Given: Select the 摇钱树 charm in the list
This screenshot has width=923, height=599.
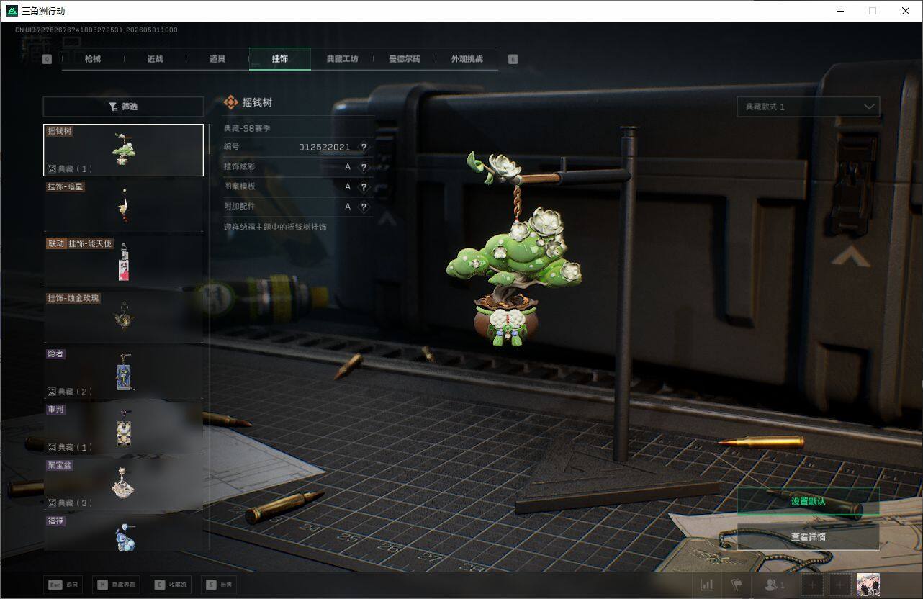Looking at the screenshot, I should [123, 150].
